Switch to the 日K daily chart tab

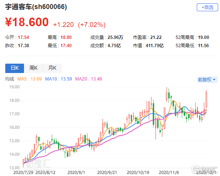15,68
